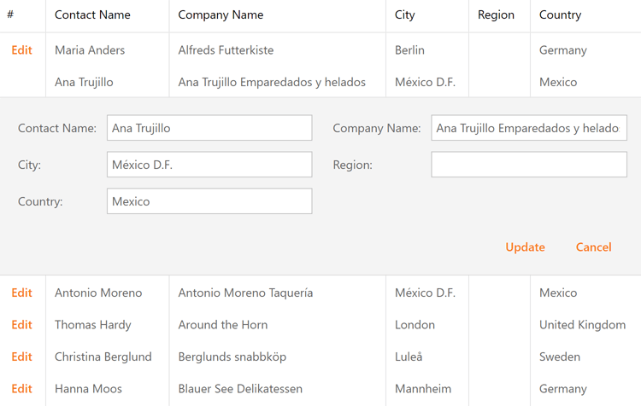This screenshot has width=641, height=406.
Task: Click Edit link for Hanna Moos
Action: coord(22,389)
